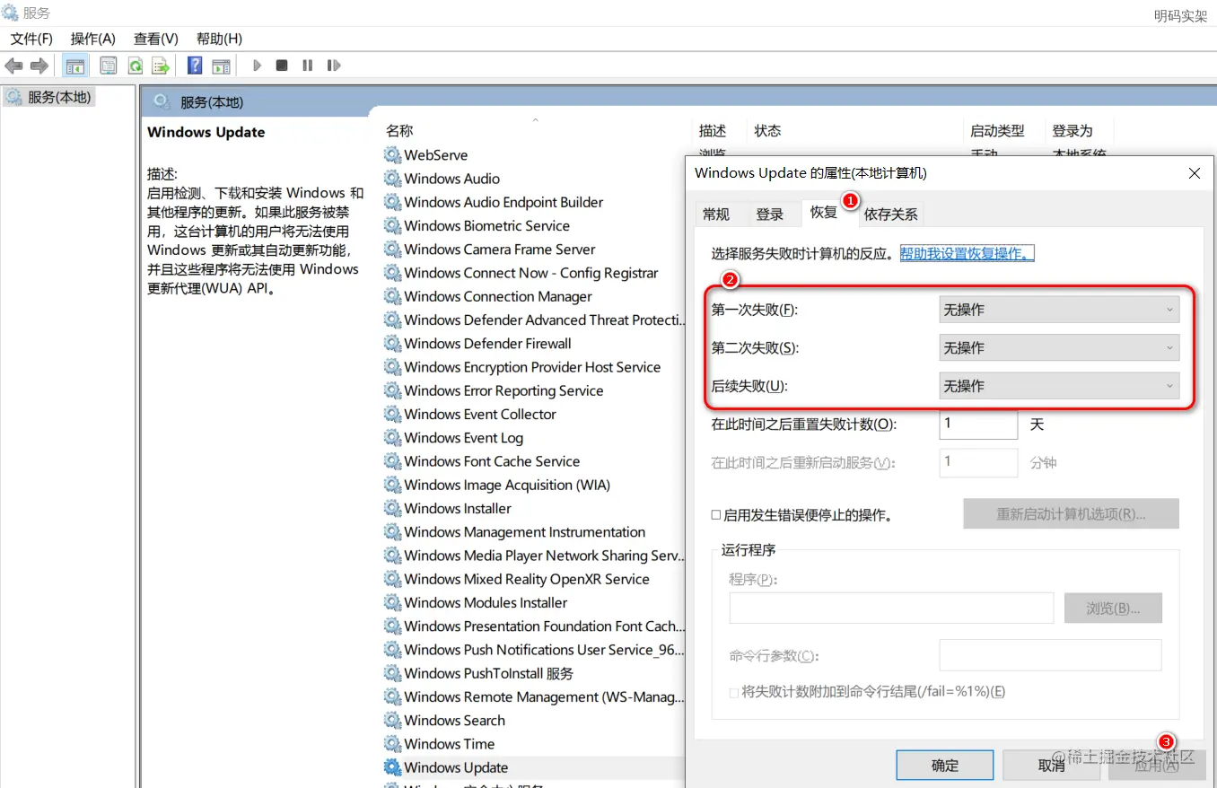Click the Export List toolbar icon

tap(161, 66)
